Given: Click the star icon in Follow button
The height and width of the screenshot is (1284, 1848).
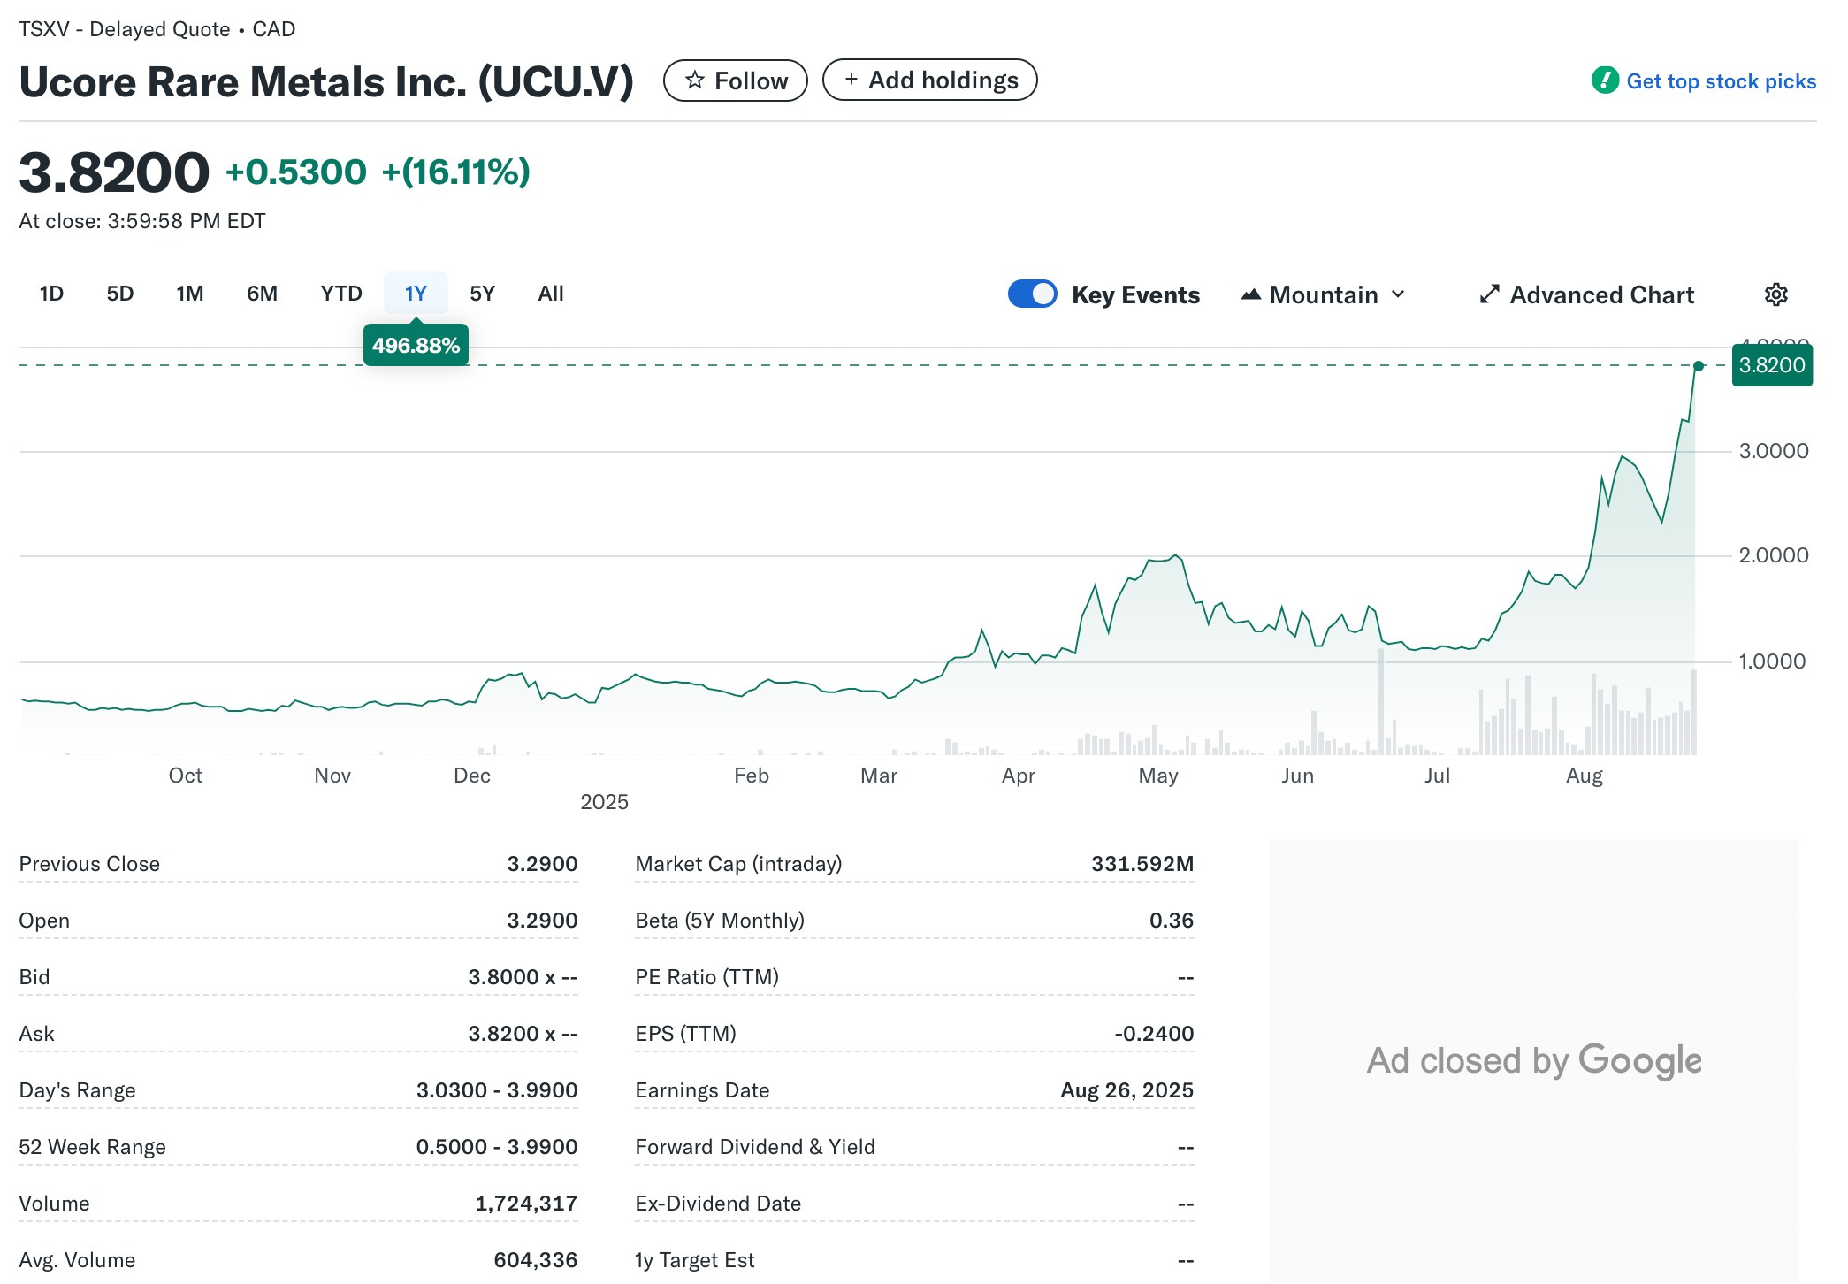Looking at the screenshot, I should coord(695,80).
